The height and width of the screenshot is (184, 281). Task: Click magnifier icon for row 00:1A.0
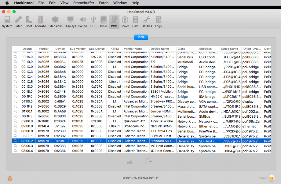15,57
